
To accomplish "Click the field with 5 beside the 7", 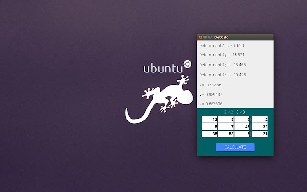I will point(210,127).
